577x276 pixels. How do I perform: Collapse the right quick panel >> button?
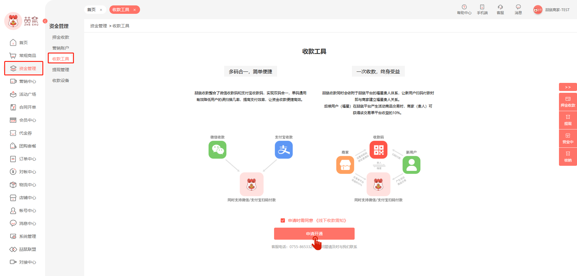[568, 87]
